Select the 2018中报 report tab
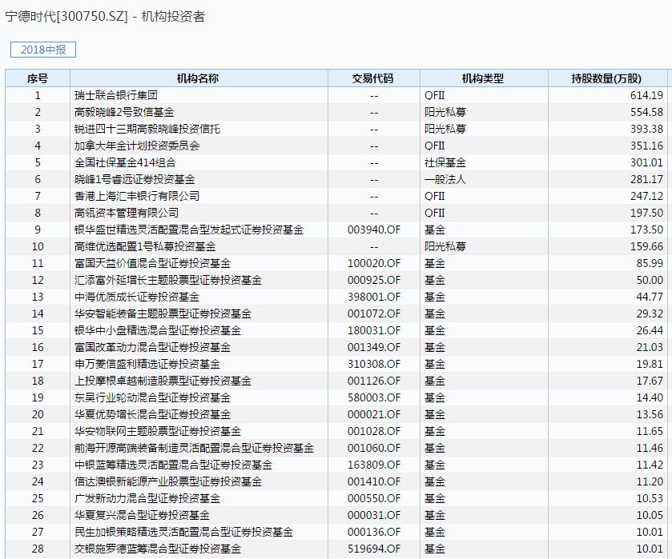 point(43,50)
